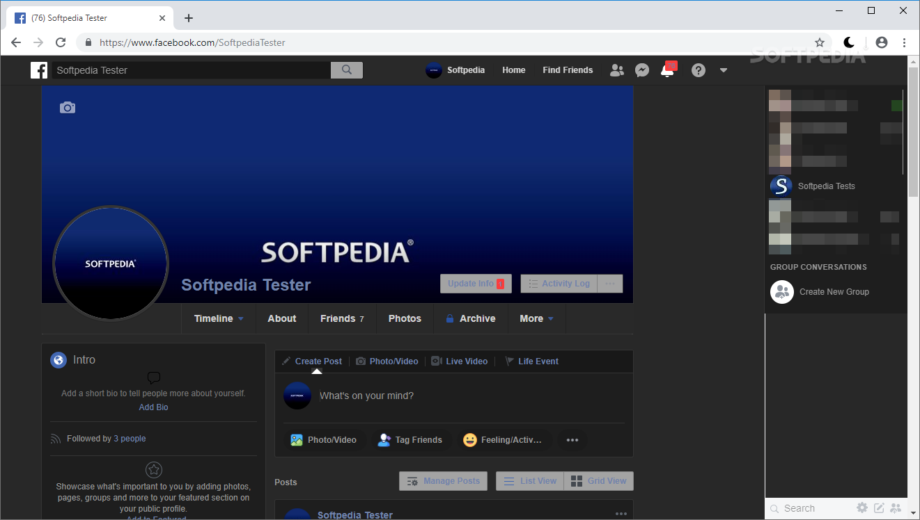Click Softpedia Tester profile picture
The height and width of the screenshot is (520, 920).
111,264
